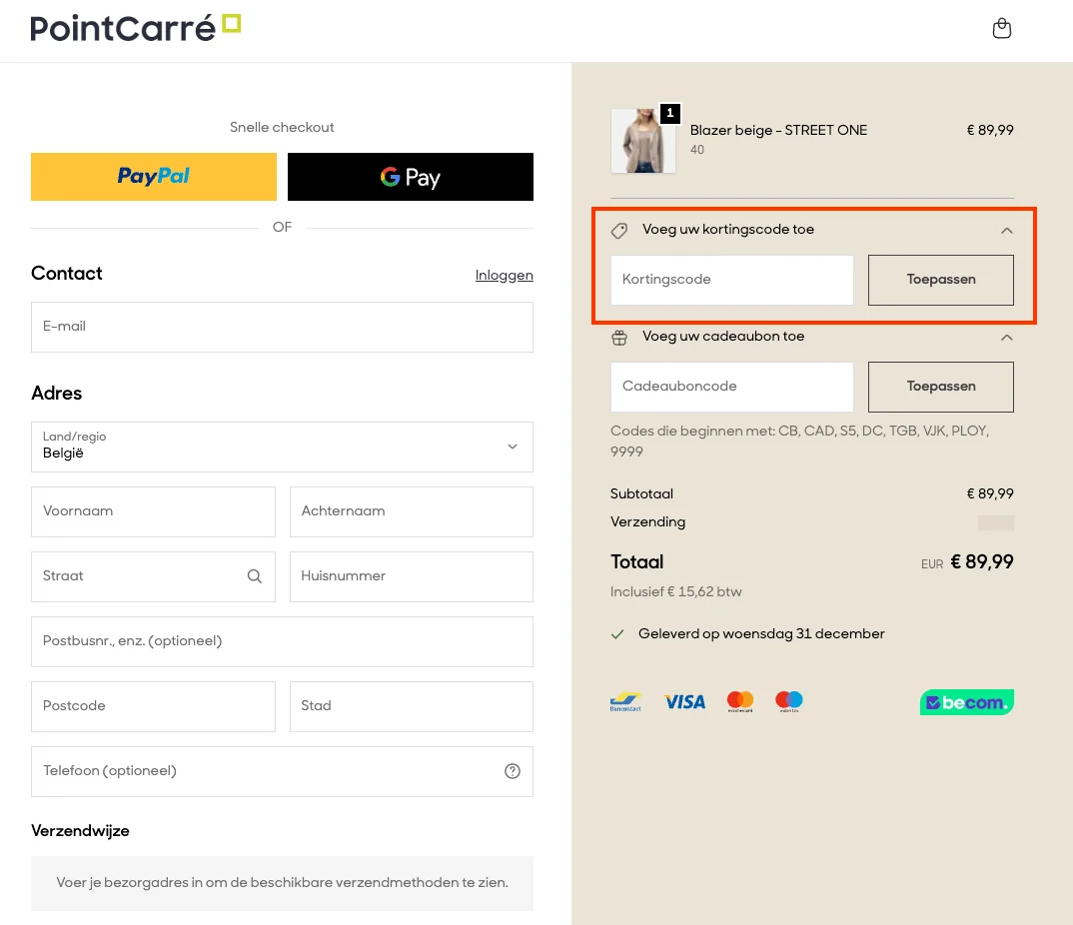The image size is (1073, 925).
Task: Click the Inloggen link
Action: (x=504, y=276)
